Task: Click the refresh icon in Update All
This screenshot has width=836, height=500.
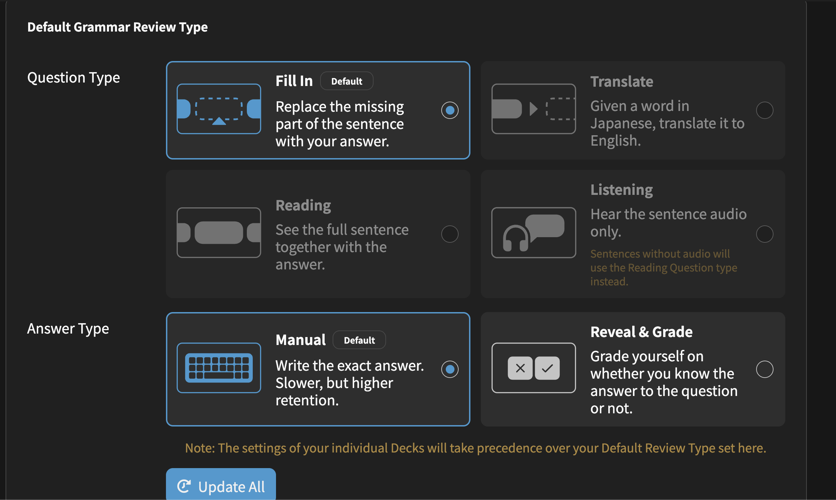Action: (x=184, y=486)
